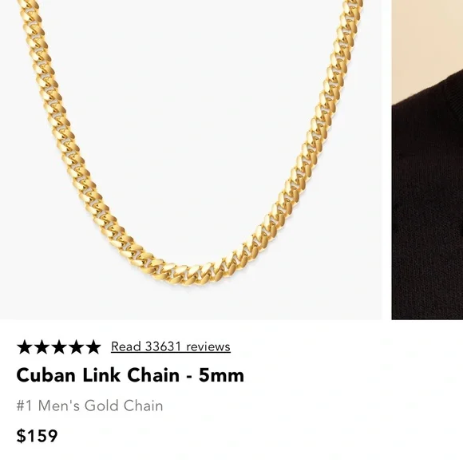Screen dimensions: 463x463
Task: Click the word Chain in product title
Action: 153,375
